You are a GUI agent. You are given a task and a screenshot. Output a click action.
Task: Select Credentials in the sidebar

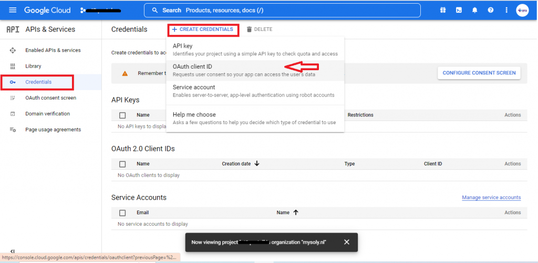pyautogui.click(x=37, y=82)
